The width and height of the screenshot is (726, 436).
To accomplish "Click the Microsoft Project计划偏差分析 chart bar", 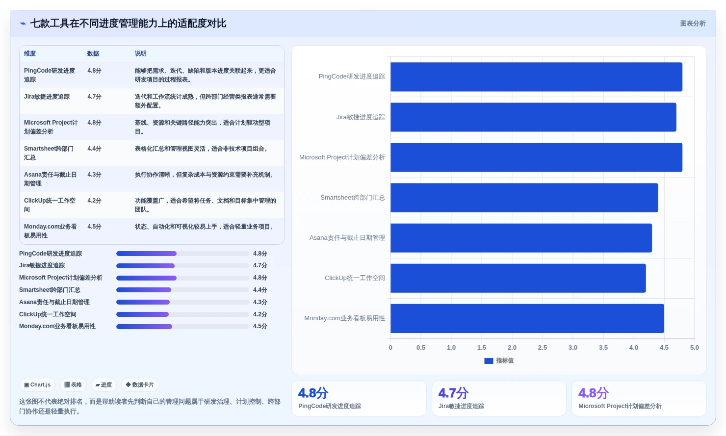I will (x=536, y=157).
